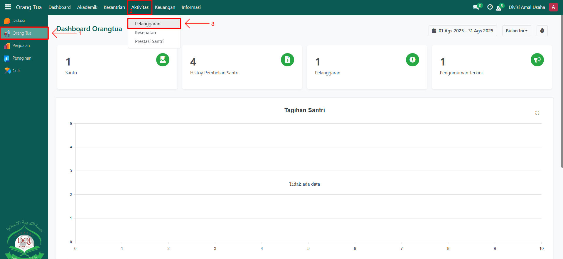Screen dimensions: 563x259
Task: Open the Keuangan menu in top bar
Action: 165,7
